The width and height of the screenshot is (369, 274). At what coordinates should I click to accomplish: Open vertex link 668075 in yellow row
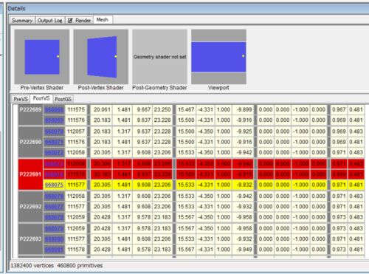[x=54, y=185]
